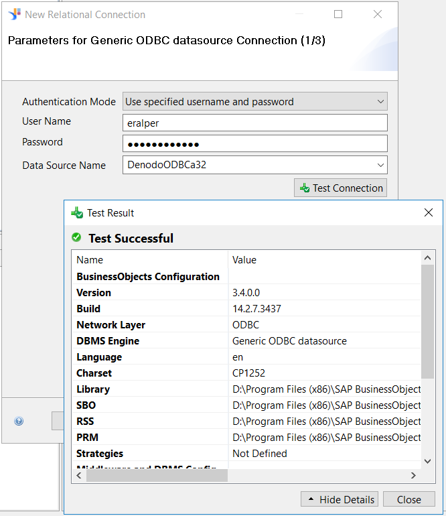Click the horizontal scrollbar right arrow

(413, 475)
